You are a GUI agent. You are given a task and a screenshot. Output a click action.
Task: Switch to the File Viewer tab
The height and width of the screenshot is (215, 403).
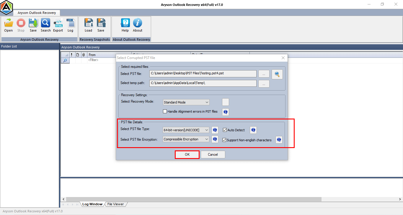click(115, 204)
